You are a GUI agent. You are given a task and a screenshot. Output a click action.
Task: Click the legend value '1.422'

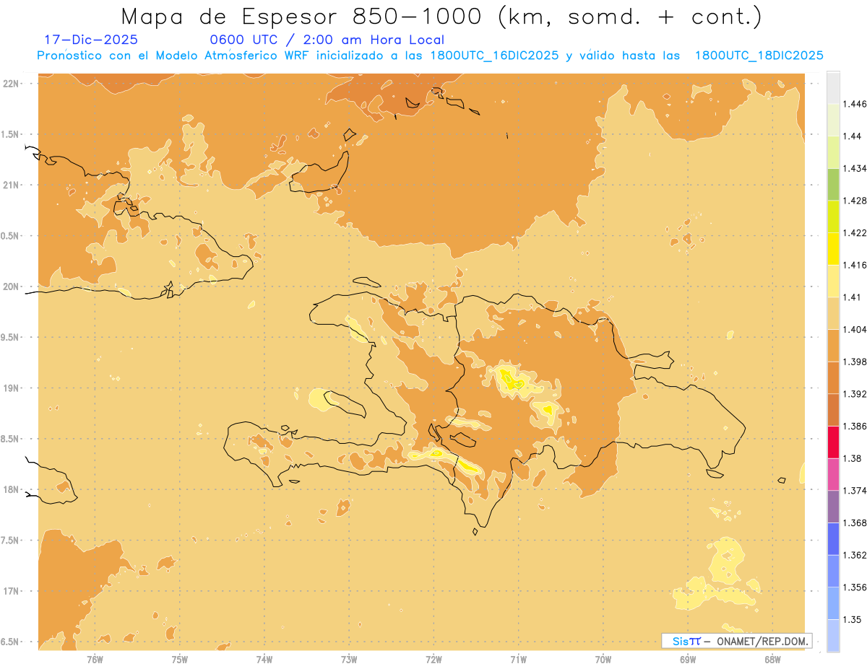pyautogui.click(x=854, y=232)
